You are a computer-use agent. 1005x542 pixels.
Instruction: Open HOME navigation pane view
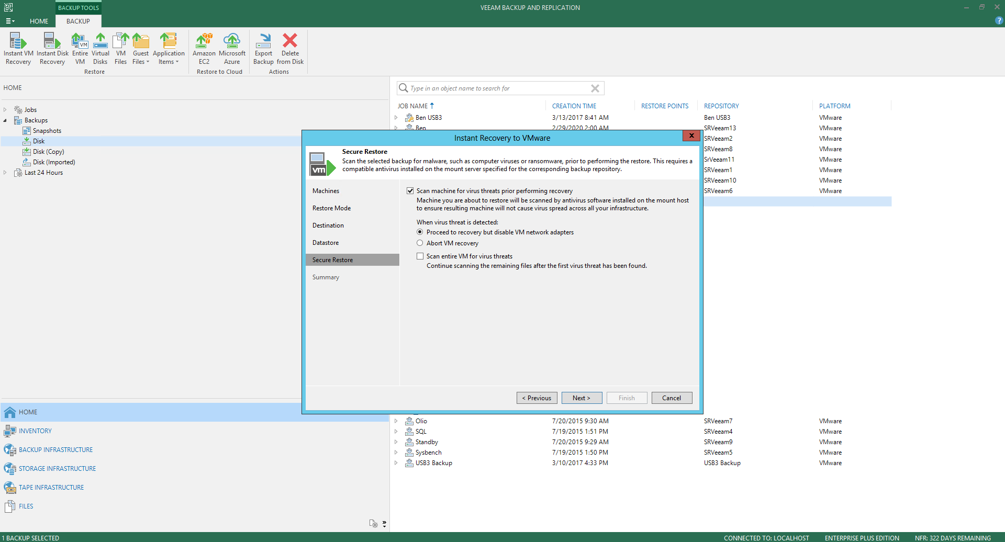tap(195, 412)
